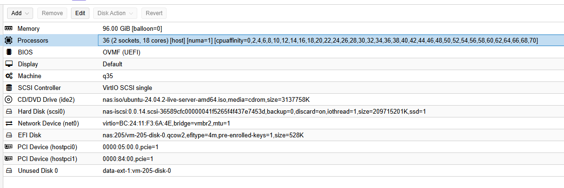Open the Add dropdown menu
564x188 pixels.
[x=20, y=13]
